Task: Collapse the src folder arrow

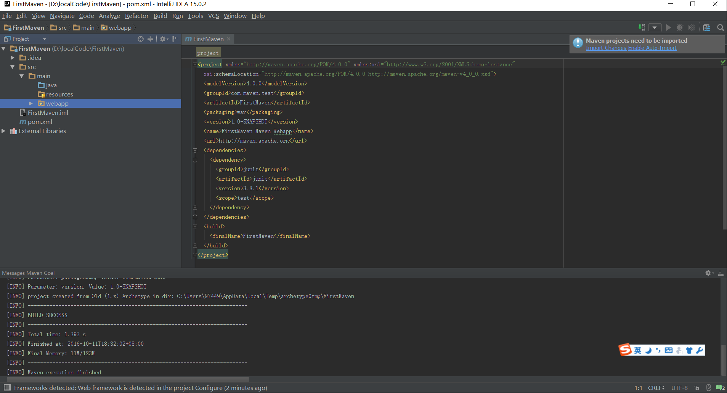Action: pyautogui.click(x=13, y=67)
